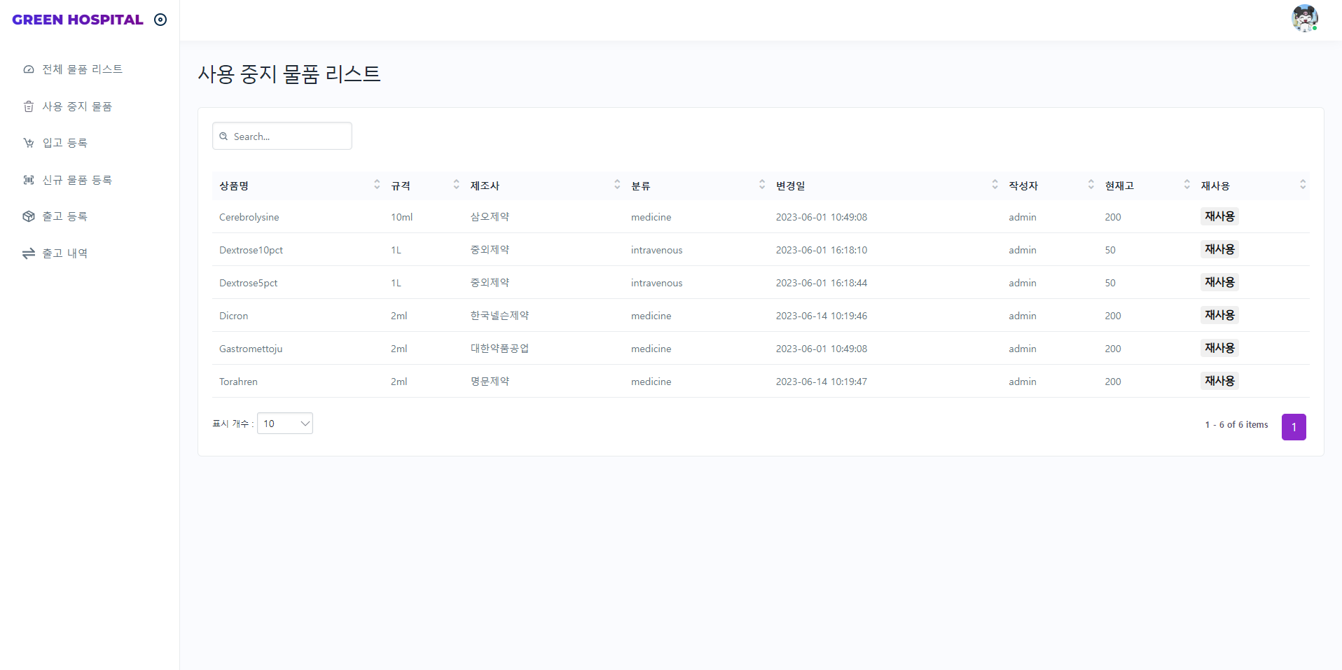Click the 제조사 column header text
The height and width of the screenshot is (670, 1342).
[x=485, y=186]
